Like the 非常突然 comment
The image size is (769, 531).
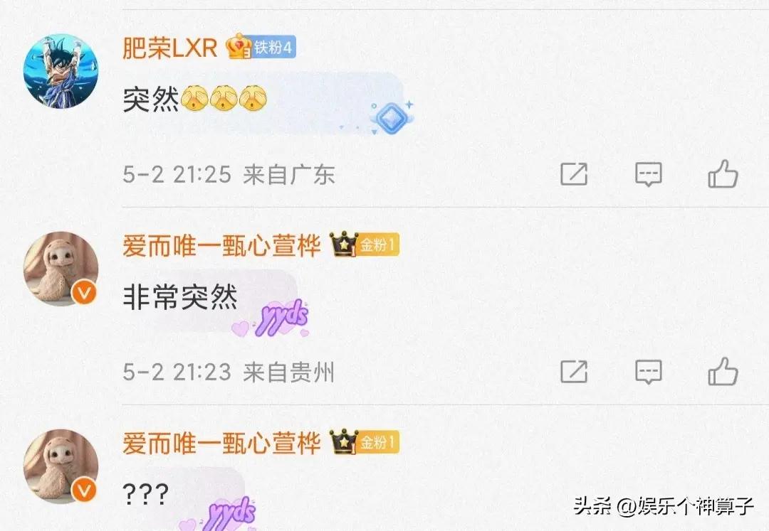coord(723,372)
